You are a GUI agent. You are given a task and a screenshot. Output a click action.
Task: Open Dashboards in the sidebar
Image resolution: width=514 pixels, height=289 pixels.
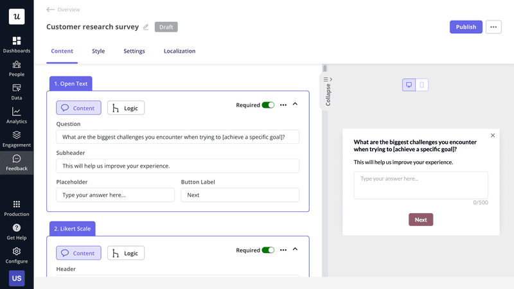click(17, 45)
